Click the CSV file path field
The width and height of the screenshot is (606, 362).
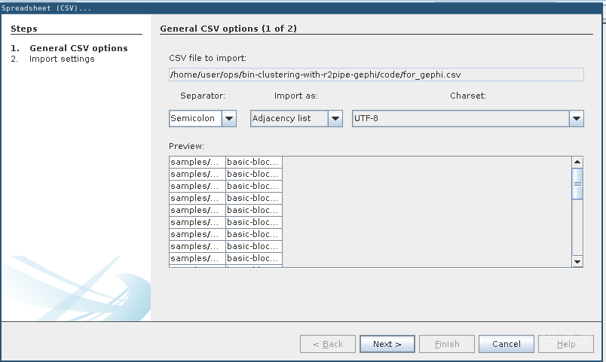click(x=377, y=75)
